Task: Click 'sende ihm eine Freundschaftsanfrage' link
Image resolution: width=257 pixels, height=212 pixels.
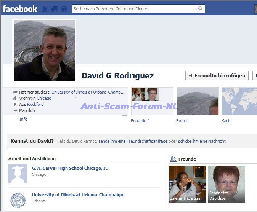Action: pyautogui.click(x=133, y=141)
